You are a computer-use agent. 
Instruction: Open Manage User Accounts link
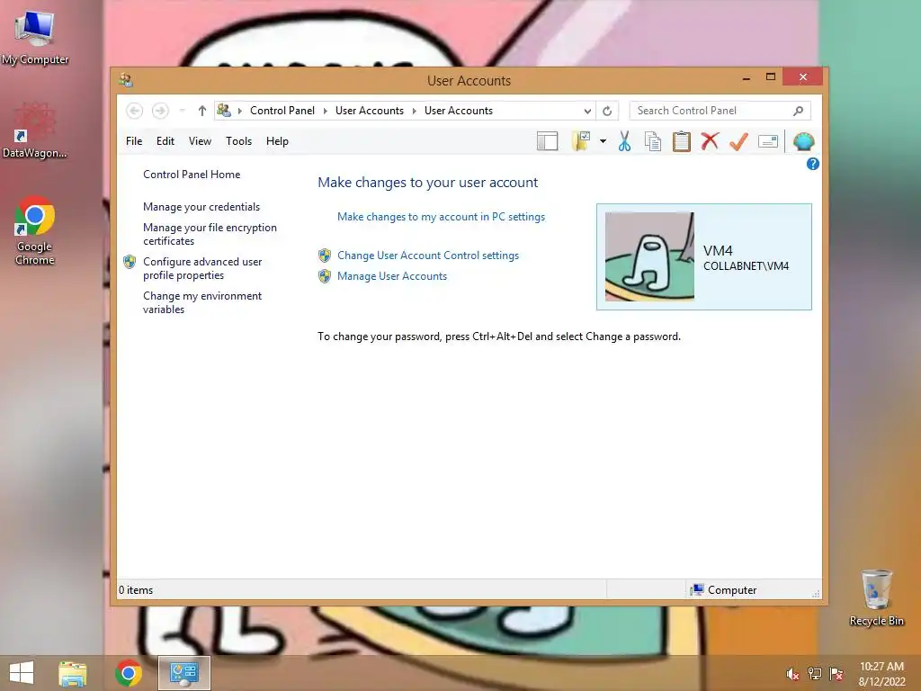click(x=392, y=276)
